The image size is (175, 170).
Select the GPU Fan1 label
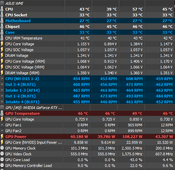tap(13, 125)
